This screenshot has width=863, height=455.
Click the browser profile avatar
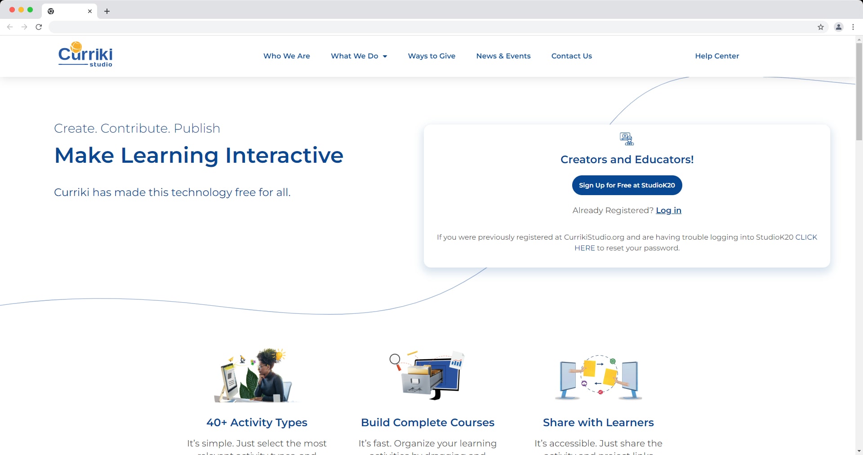click(838, 27)
